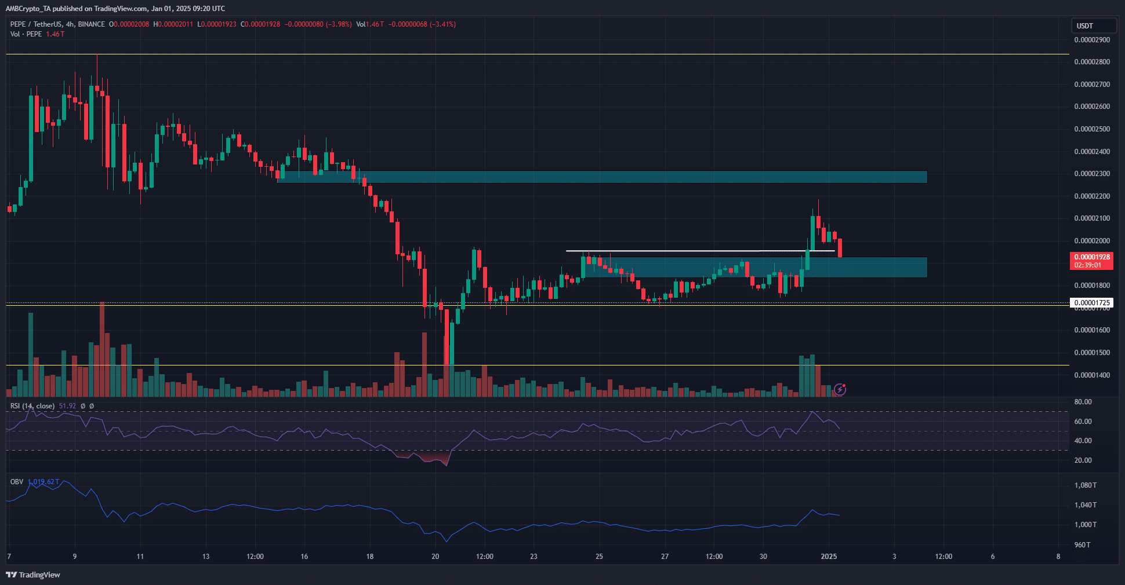This screenshot has height=585, width=1125.
Task: Click date 9 on the time axis
Action: point(75,557)
